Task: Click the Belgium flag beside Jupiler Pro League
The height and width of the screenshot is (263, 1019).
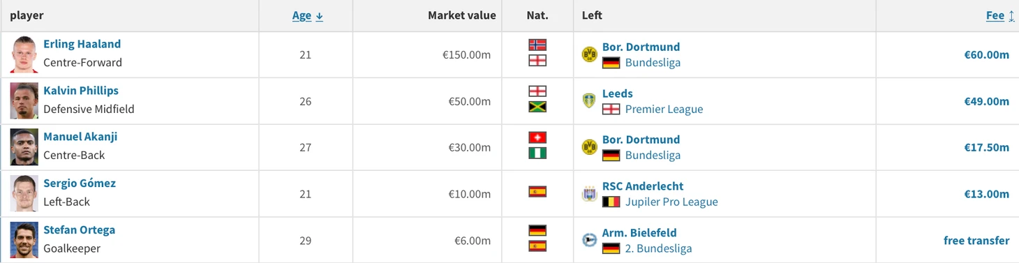Action: [x=611, y=202]
